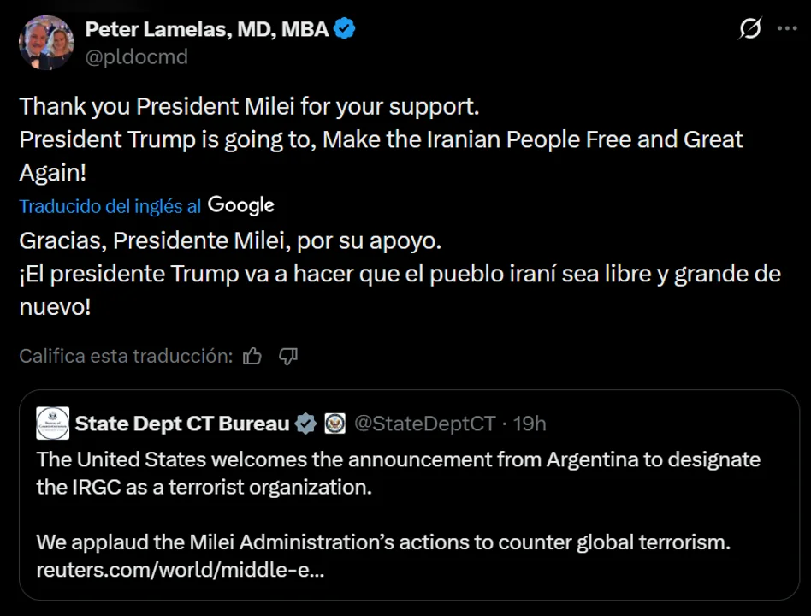The image size is (811, 616).
Task: Click the Google logo in translation credit
Action: point(241,205)
